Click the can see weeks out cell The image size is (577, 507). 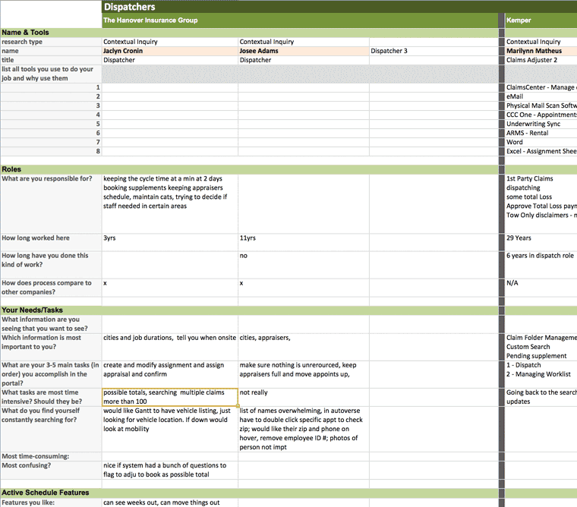170,502
